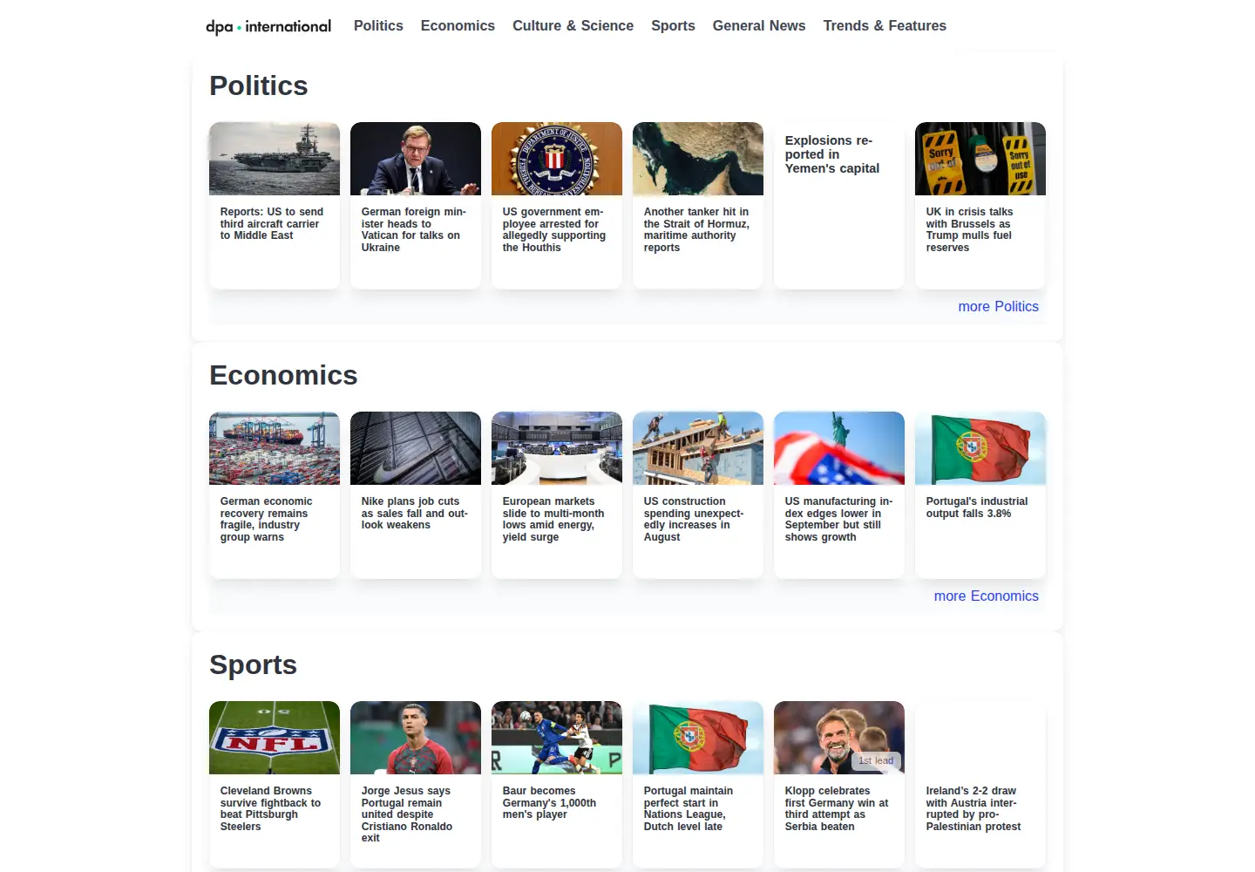
Task: Open 'UK in crisis talks with Brussels' headline
Action: pos(969,229)
